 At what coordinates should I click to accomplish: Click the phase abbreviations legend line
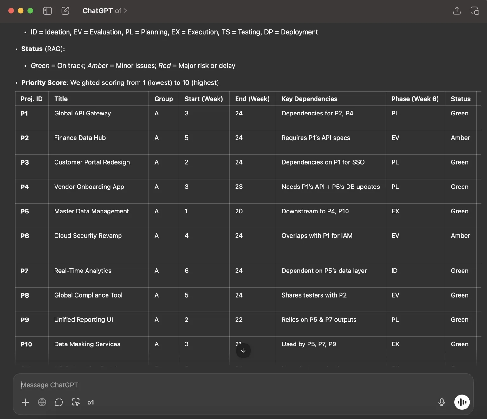tap(174, 32)
